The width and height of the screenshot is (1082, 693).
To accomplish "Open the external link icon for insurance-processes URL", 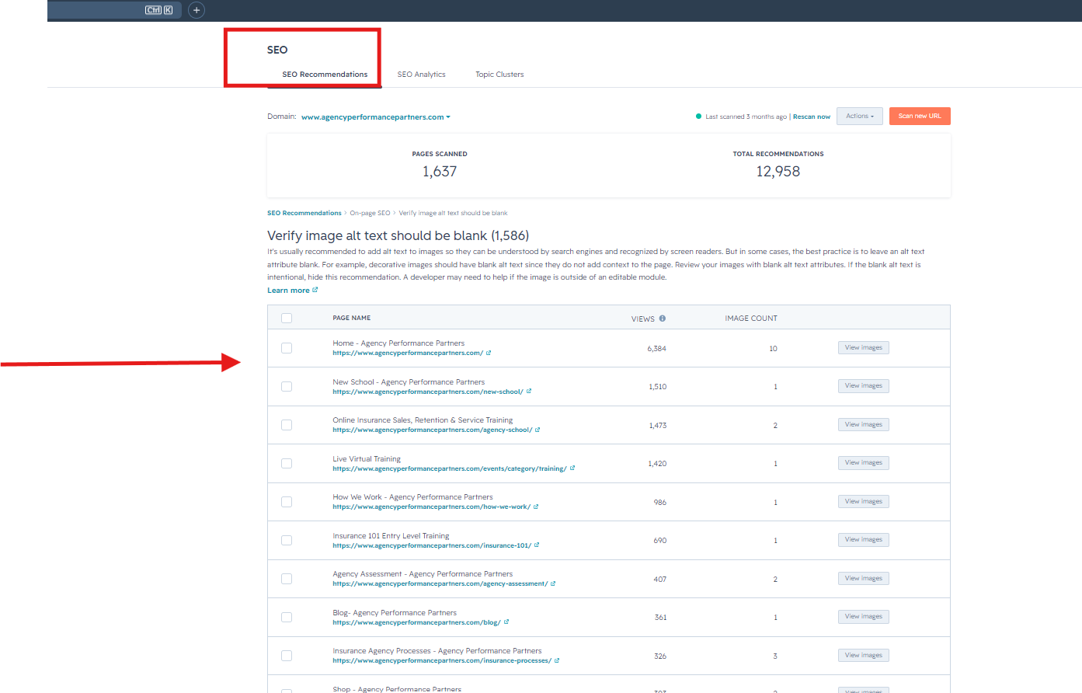I will point(557,660).
